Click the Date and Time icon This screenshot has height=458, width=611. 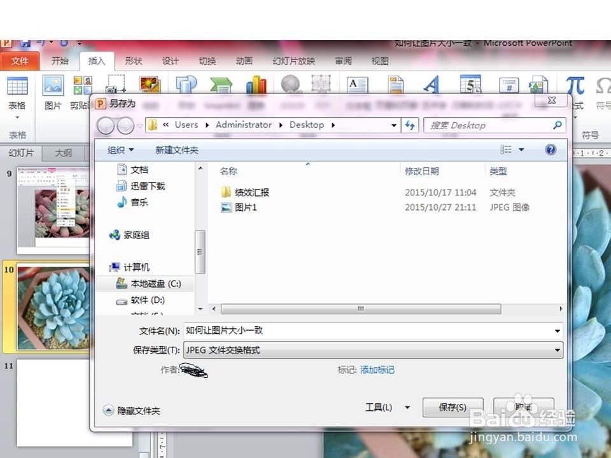point(470,84)
